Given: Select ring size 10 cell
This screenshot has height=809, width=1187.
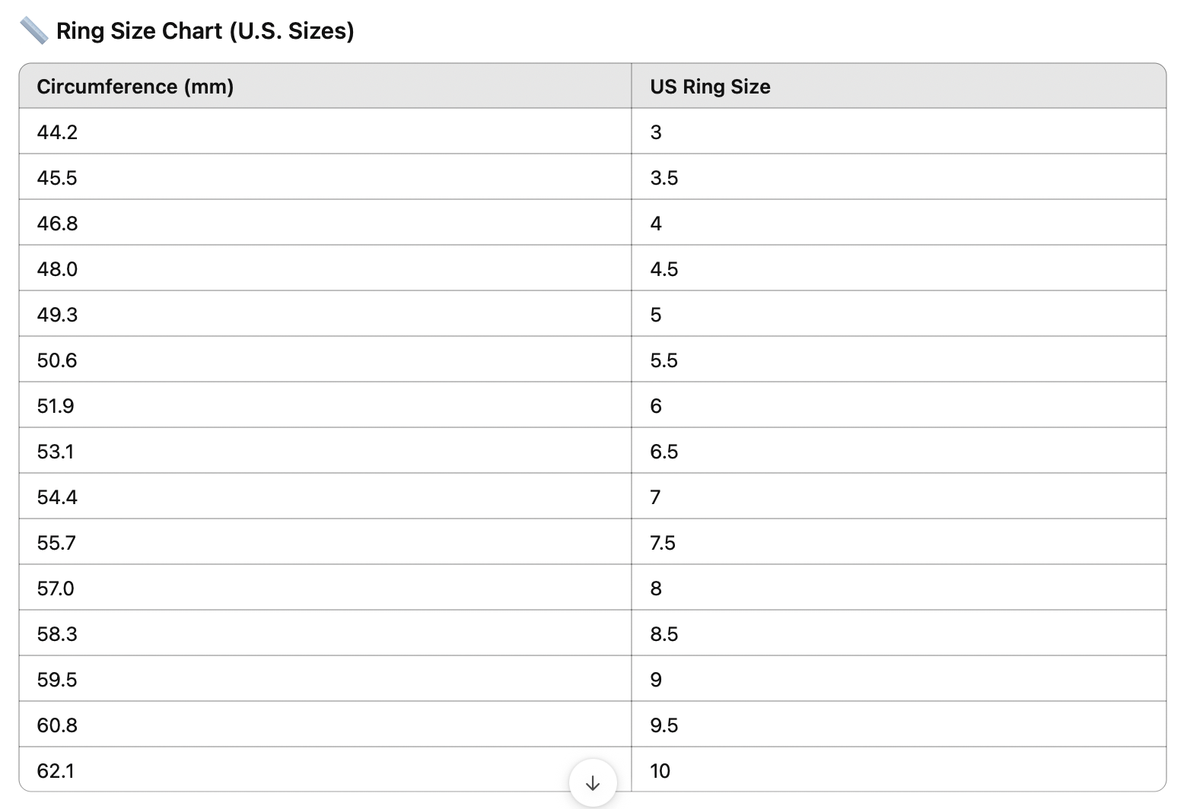Looking at the screenshot, I should click(660, 771).
